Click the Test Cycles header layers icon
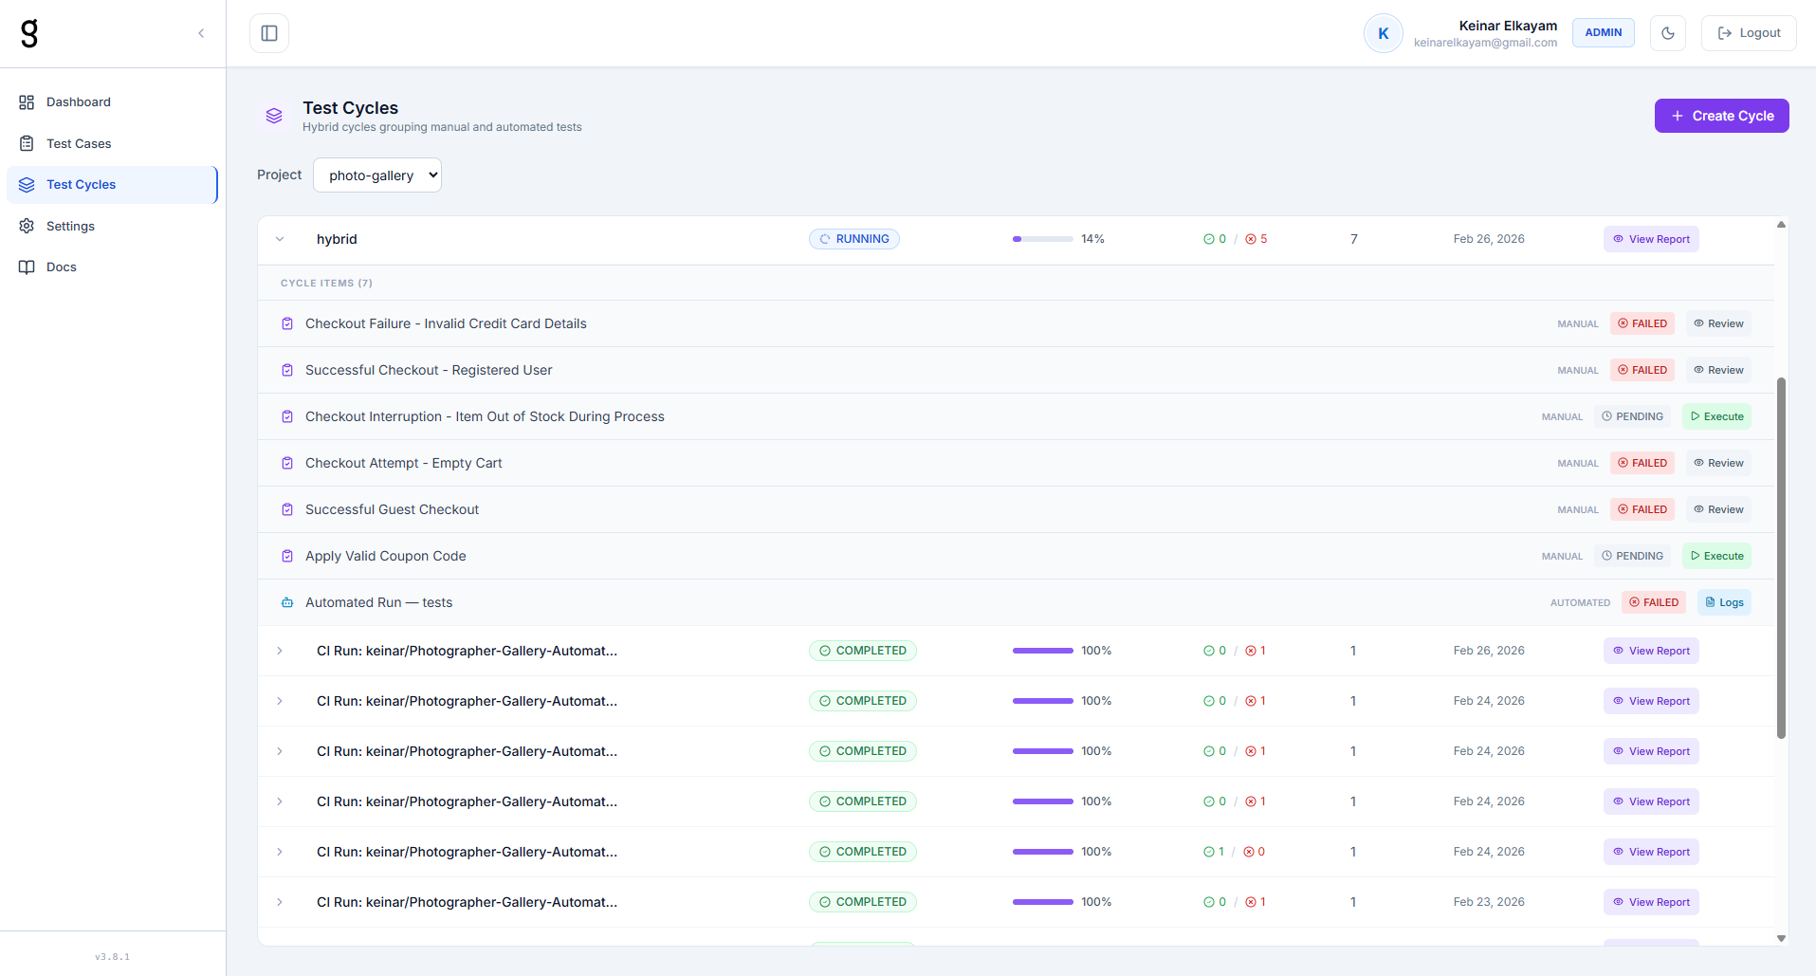1816x976 pixels. [274, 116]
